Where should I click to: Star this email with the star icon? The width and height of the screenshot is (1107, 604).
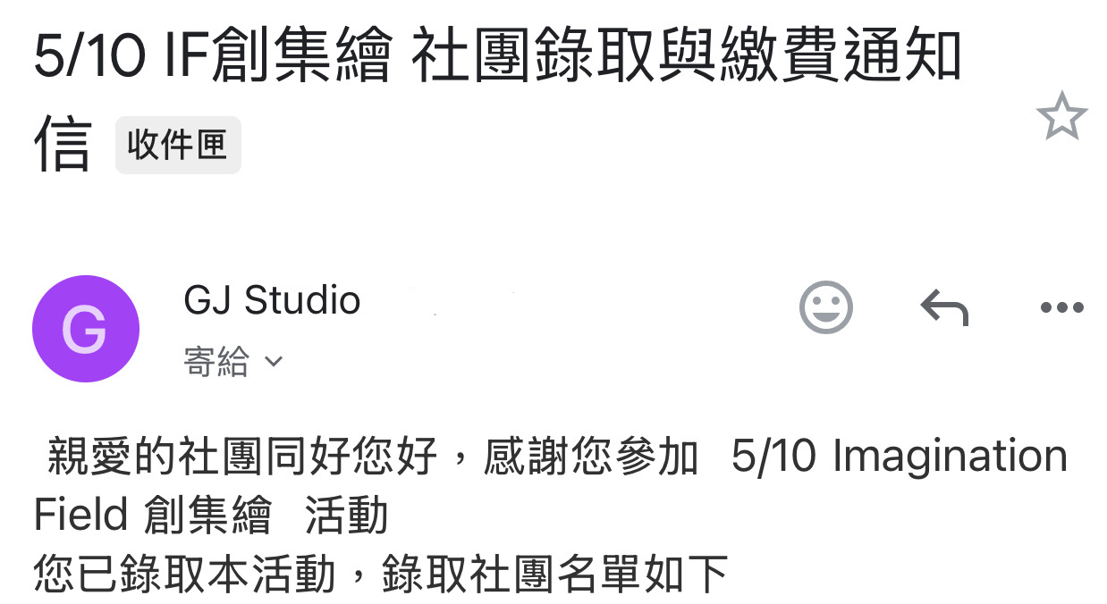pos(1061,115)
